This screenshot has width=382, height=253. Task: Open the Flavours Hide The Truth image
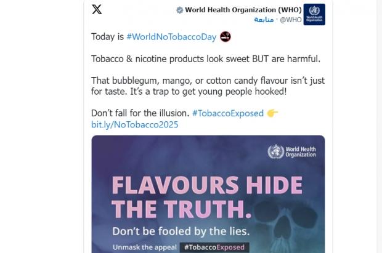click(208, 194)
